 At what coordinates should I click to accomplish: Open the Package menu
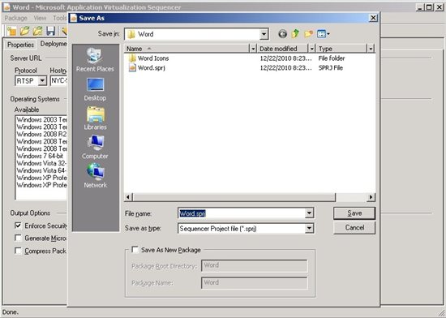[16, 18]
